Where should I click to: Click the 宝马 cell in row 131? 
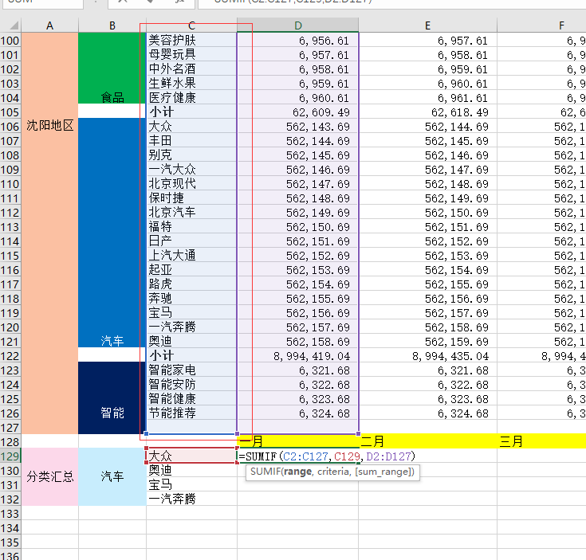pos(191,484)
